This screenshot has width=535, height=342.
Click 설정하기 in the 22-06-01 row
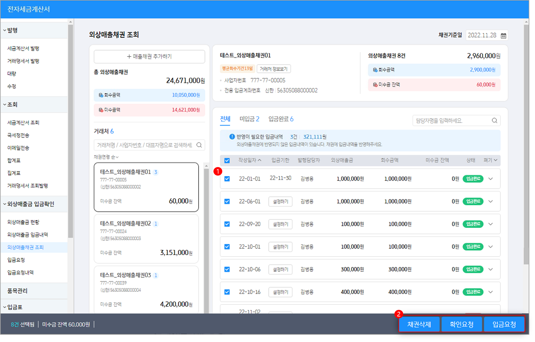click(x=281, y=201)
